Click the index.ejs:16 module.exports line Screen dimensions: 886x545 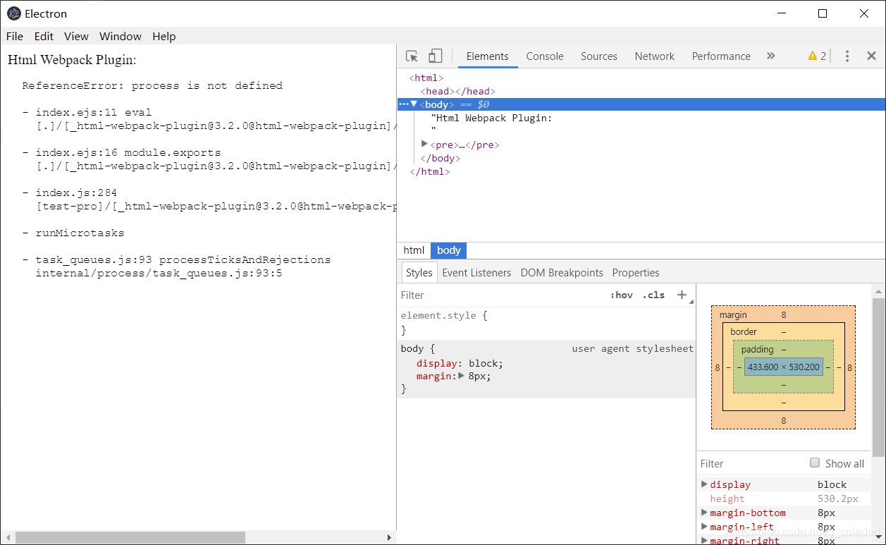tap(128, 152)
